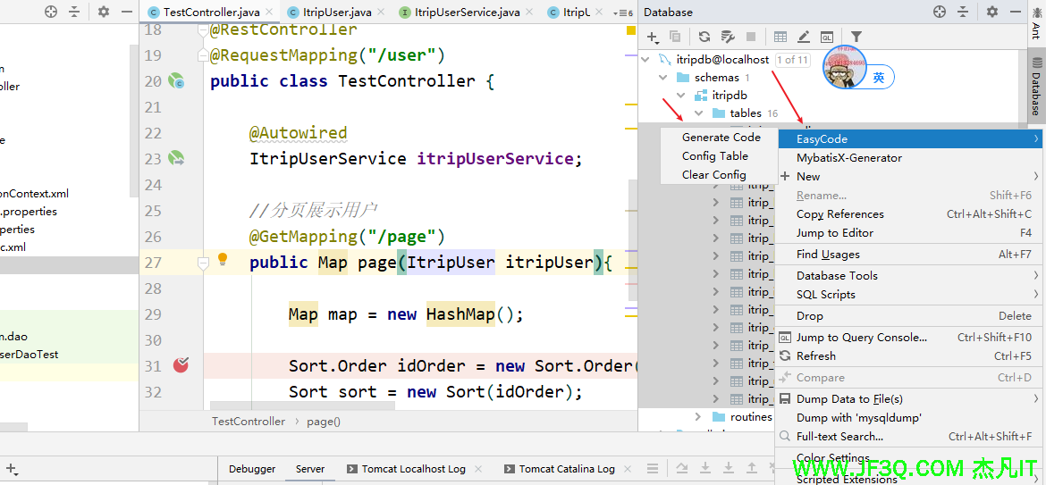Collapse the itripdb@localhost tree node
This screenshot has width=1046, height=485.
[x=646, y=60]
